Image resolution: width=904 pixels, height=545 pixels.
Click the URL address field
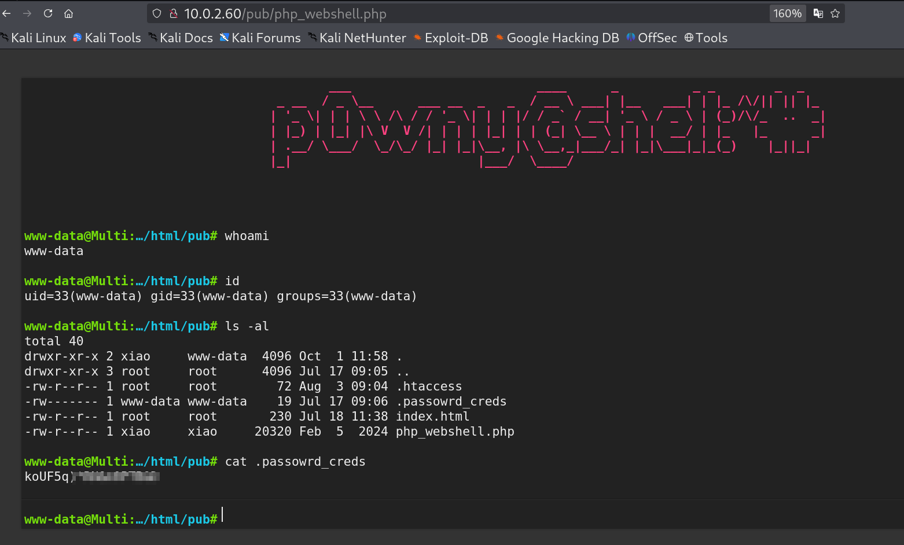[x=463, y=13]
